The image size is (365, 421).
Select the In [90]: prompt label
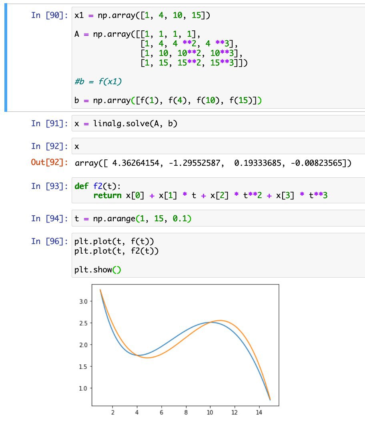[x=50, y=15]
